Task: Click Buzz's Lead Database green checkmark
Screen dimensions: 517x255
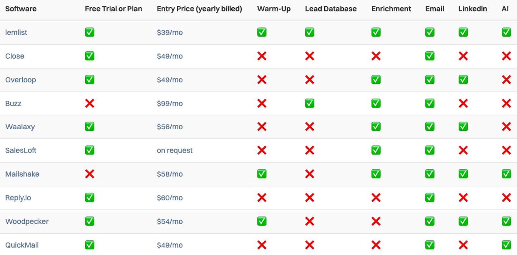Action: [310, 103]
